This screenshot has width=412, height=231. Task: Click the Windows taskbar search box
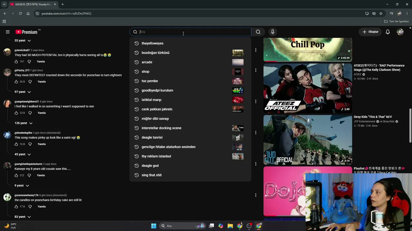pos(183,226)
